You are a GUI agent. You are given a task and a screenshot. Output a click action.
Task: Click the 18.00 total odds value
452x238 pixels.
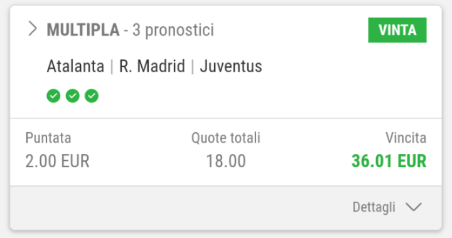coord(226,161)
